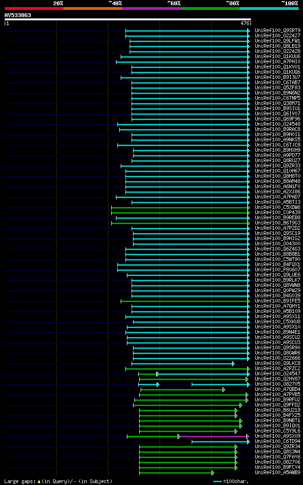
Task: Open hit label UniRef100_Q9LUE6
Action: tap(277, 275)
